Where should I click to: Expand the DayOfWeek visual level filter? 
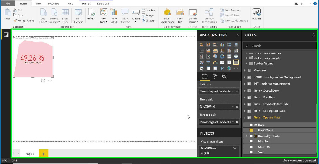[235, 149]
